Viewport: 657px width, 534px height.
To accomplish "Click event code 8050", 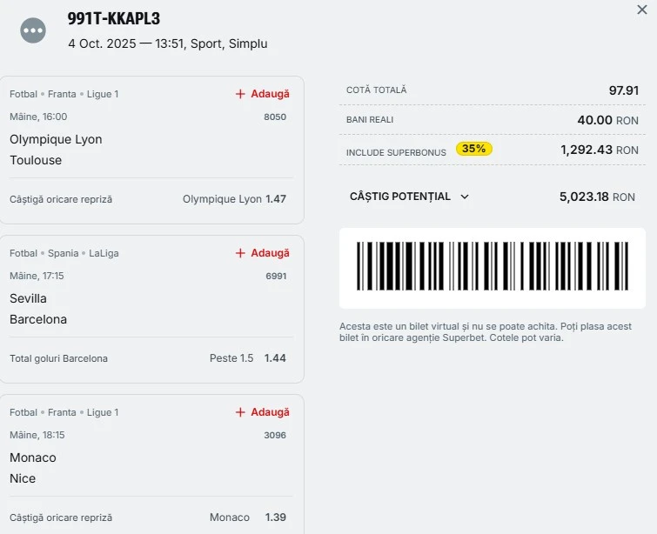I will click(275, 117).
